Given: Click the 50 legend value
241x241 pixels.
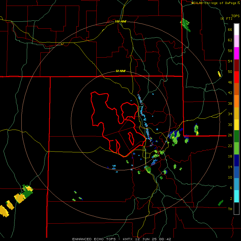Looking at the screenshot, I should (230, 72).
